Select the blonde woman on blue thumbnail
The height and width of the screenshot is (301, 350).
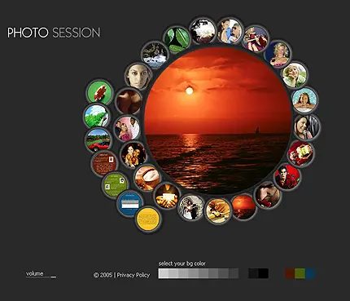[278, 54]
